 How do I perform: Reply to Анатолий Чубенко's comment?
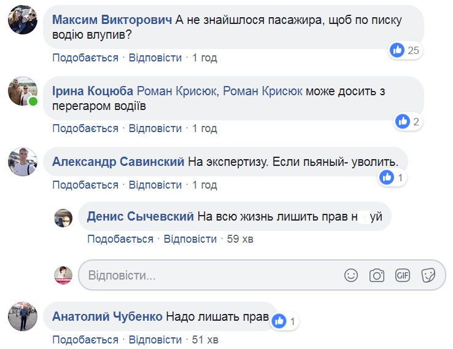point(155,339)
